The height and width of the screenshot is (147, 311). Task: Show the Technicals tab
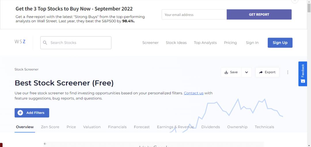click(x=264, y=127)
